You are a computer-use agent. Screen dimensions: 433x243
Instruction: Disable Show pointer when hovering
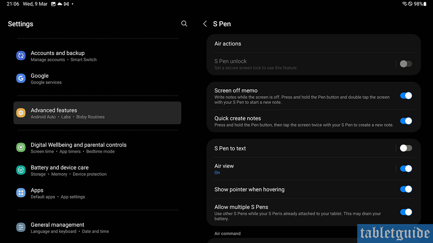406,189
